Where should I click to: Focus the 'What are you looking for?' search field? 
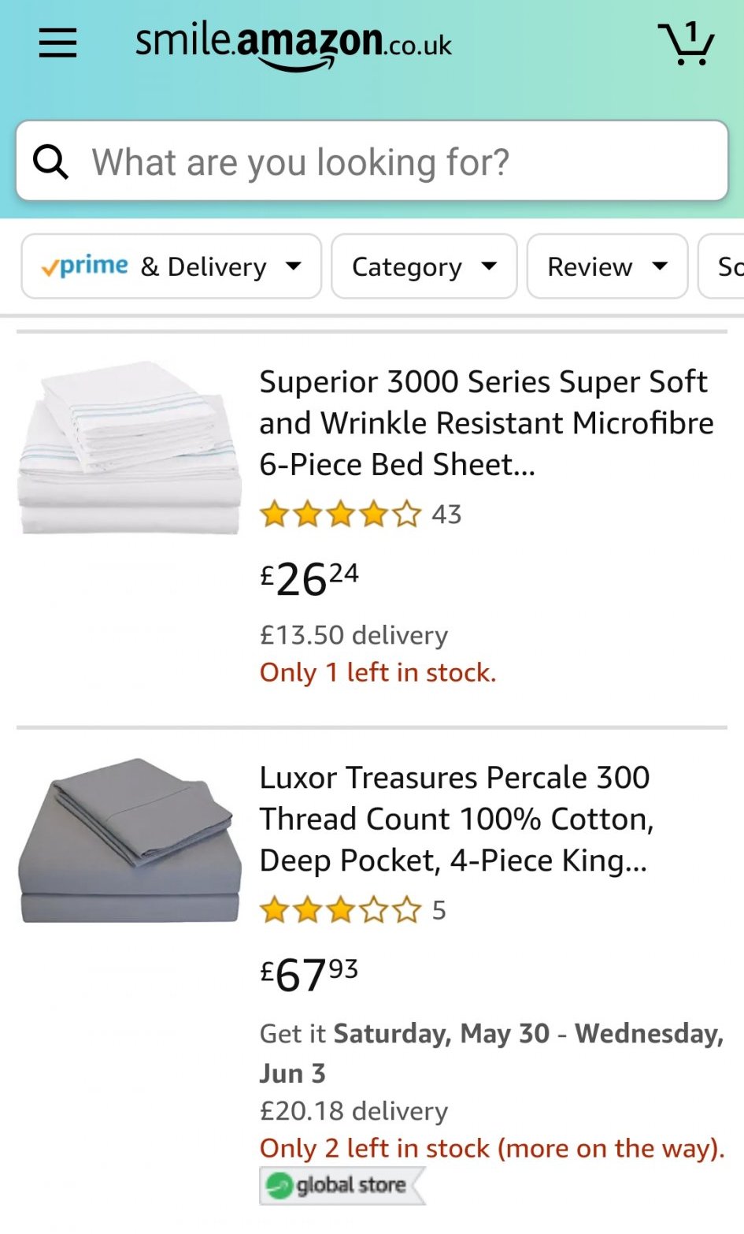click(394, 162)
